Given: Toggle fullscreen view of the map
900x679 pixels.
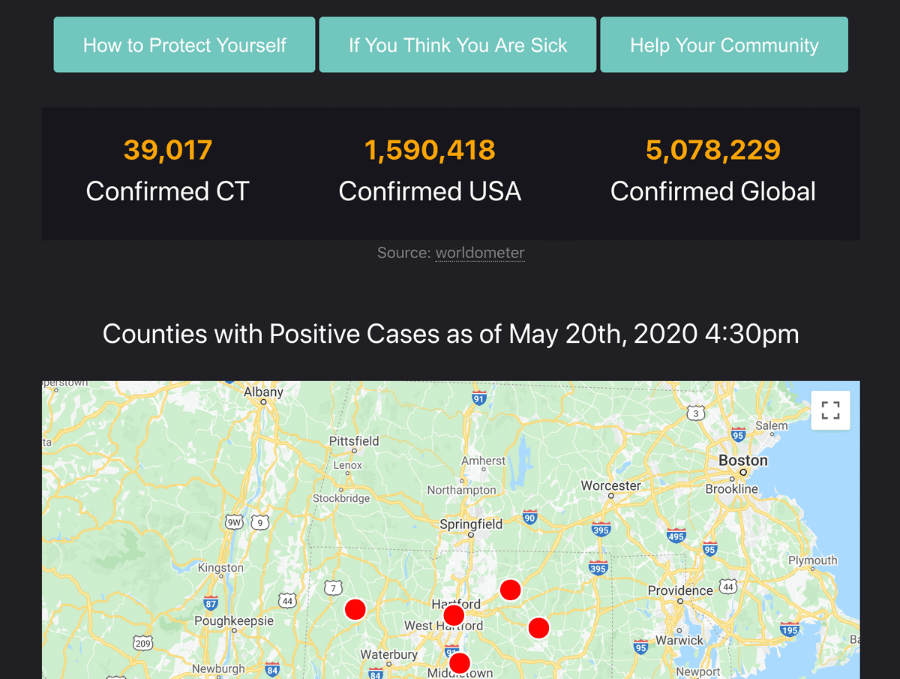Looking at the screenshot, I should click(830, 410).
